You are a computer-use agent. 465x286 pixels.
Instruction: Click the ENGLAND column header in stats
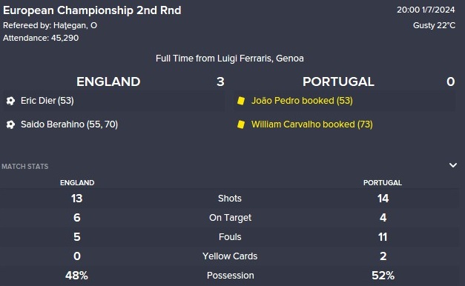[77, 183]
